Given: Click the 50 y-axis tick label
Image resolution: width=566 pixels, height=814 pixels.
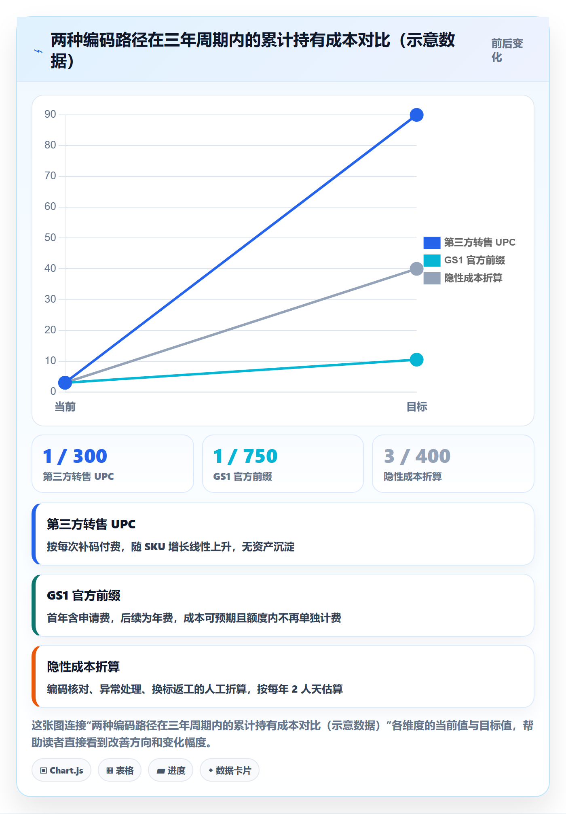Looking at the screenshot, I should (50, 237).
